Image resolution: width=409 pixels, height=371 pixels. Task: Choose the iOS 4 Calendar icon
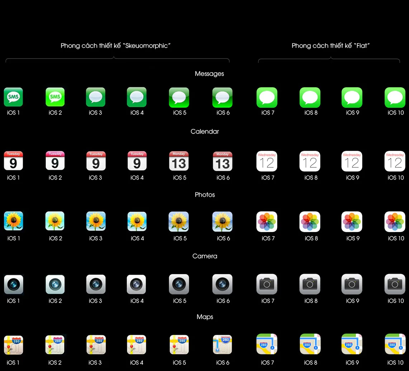(x=137, y=161)
